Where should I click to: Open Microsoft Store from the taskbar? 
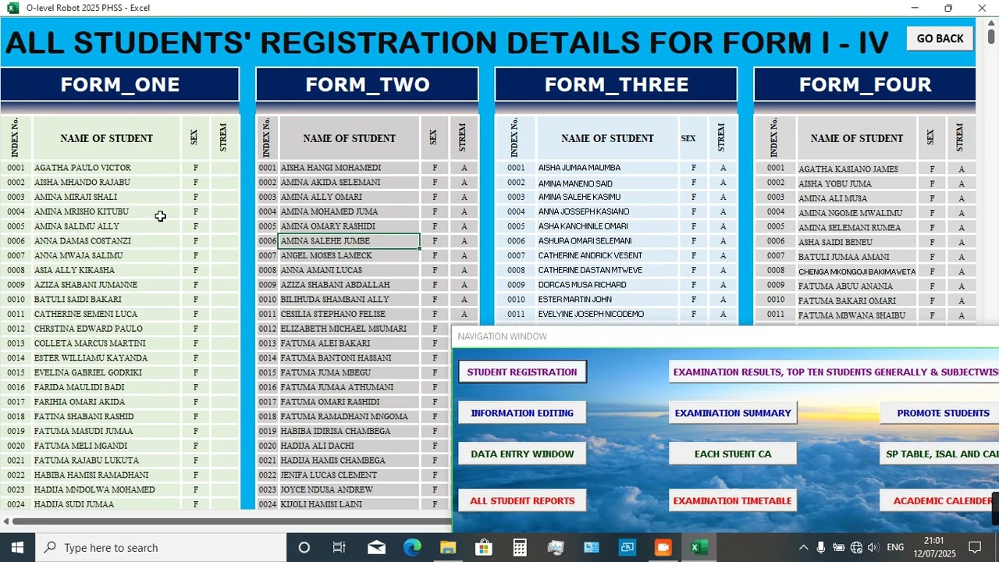coord(484,547)
